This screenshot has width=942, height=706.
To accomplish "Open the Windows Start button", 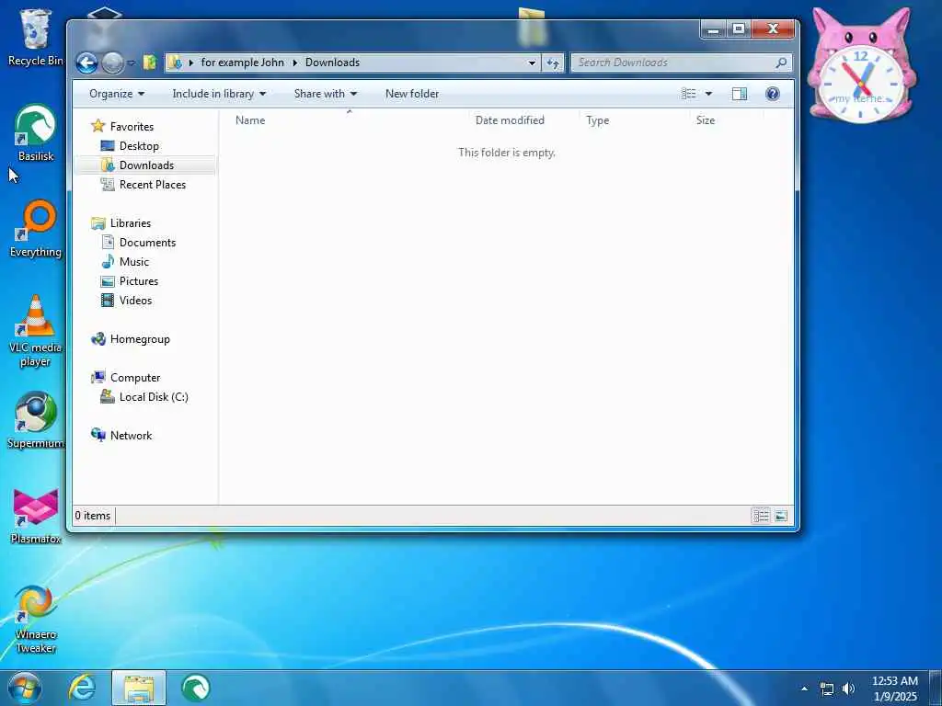I will [25, 688].
